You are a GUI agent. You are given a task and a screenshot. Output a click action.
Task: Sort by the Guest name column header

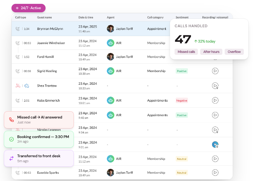click(x=44, y=17)
